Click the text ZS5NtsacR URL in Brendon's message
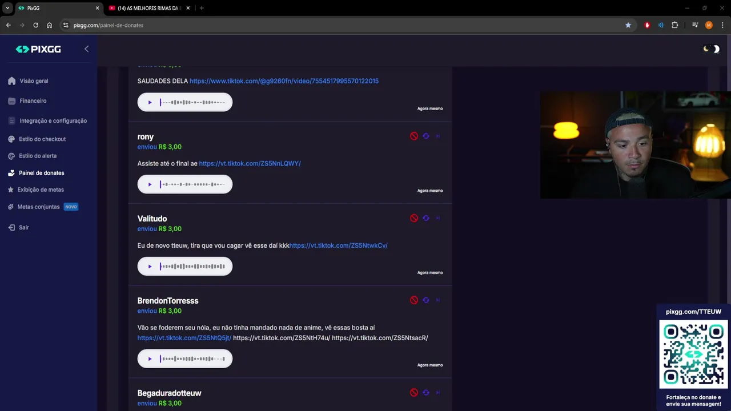Image resolution: width=731 pixels, height=411 pixels. (380, 338)
